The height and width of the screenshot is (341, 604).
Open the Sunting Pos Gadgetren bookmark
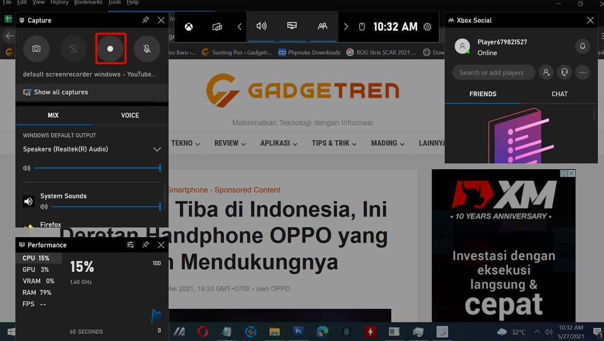coord(237,52)
